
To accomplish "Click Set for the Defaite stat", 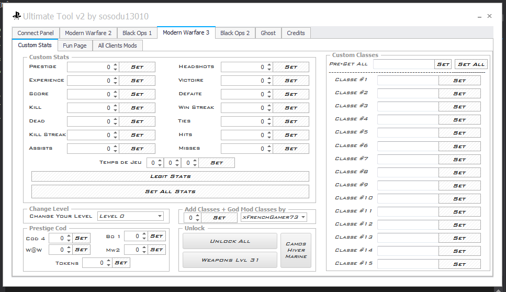I will click(291, 94).
